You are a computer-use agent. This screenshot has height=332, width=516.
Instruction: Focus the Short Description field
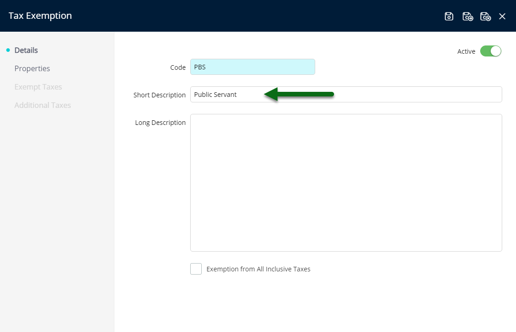(346, 95)
